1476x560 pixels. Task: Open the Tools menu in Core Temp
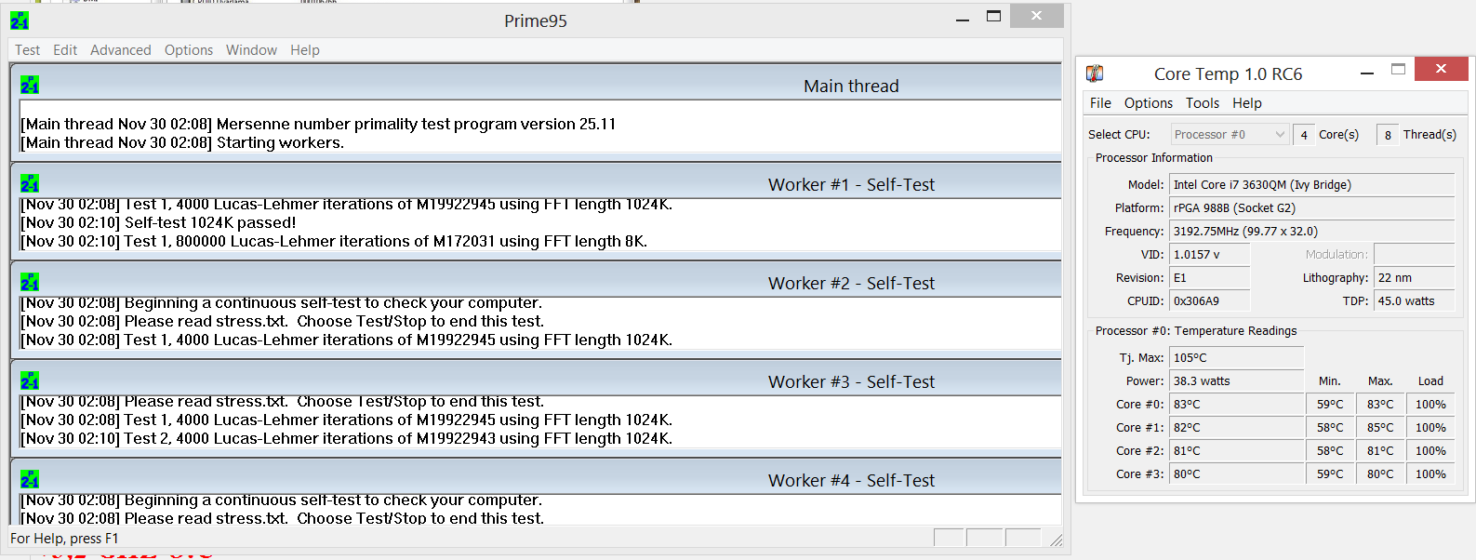pyautogui.click(x=1202, y=103)
